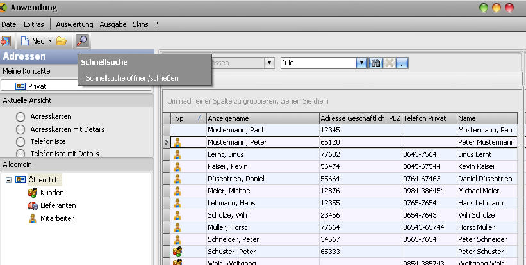526x265 pixels.
Task: Click type icon of Schuster, Peter row
Action: pos(177,252)
